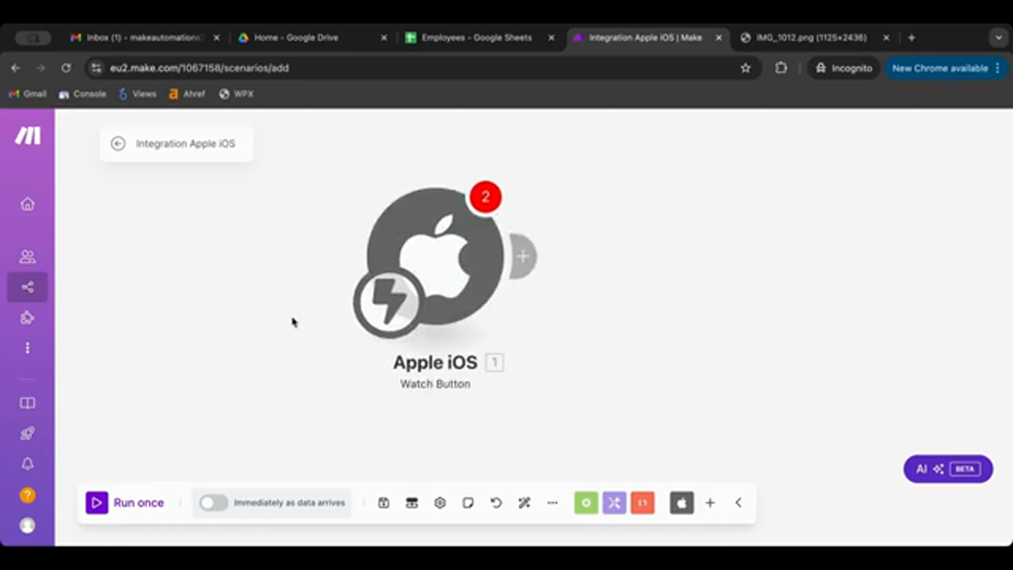
Task: Open the AI Beta assistant button
Action: [948, 469]
